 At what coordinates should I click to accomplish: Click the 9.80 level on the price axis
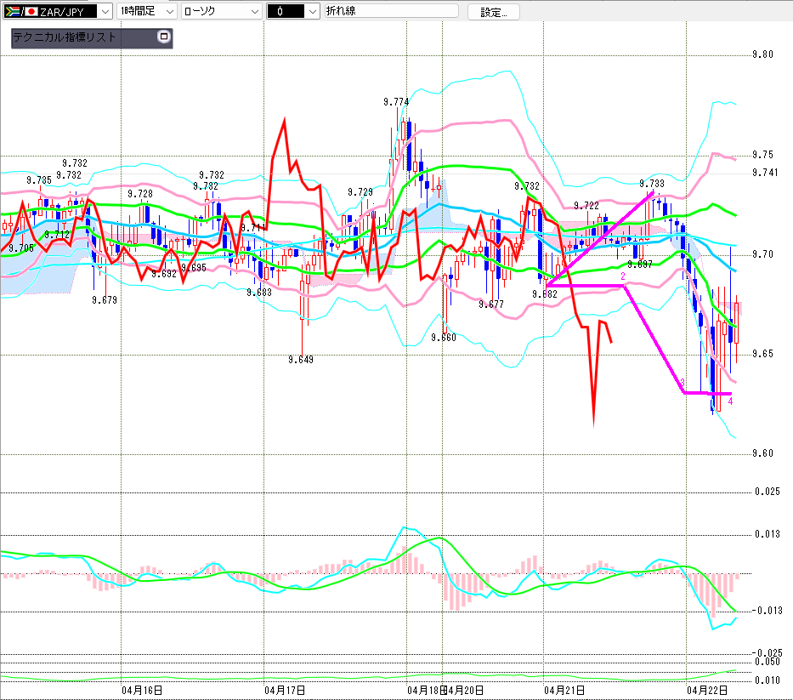click(x=762, y=54)
